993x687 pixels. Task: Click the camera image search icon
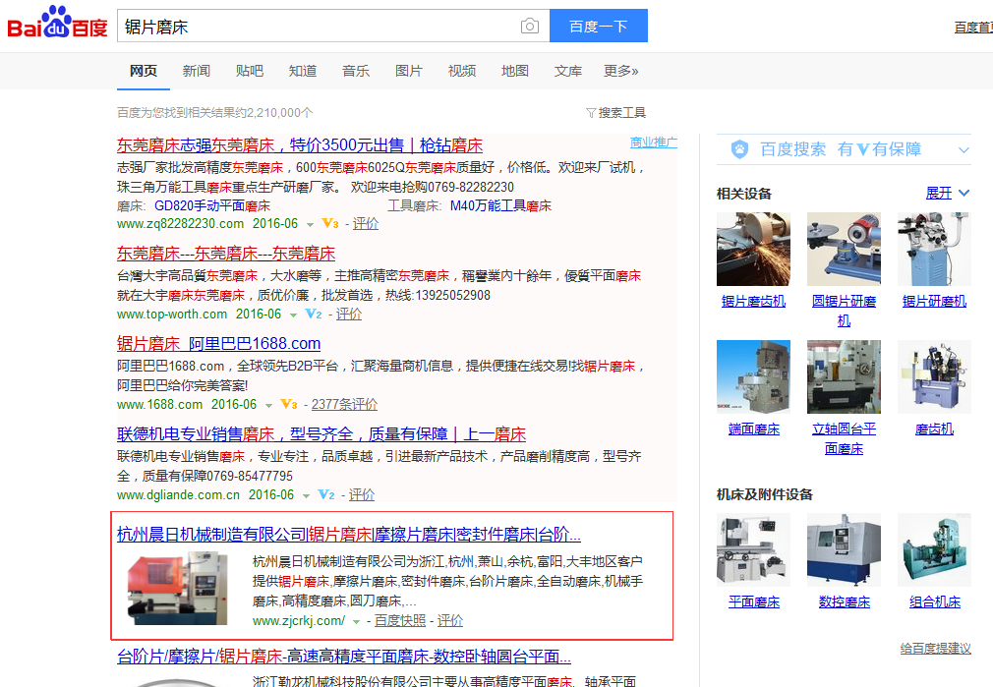tap(530, 27)
